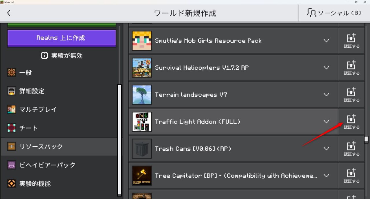Activate Terrain landscapes V7 pack
This screenshot has width=370, height=199.
[351, 95]
